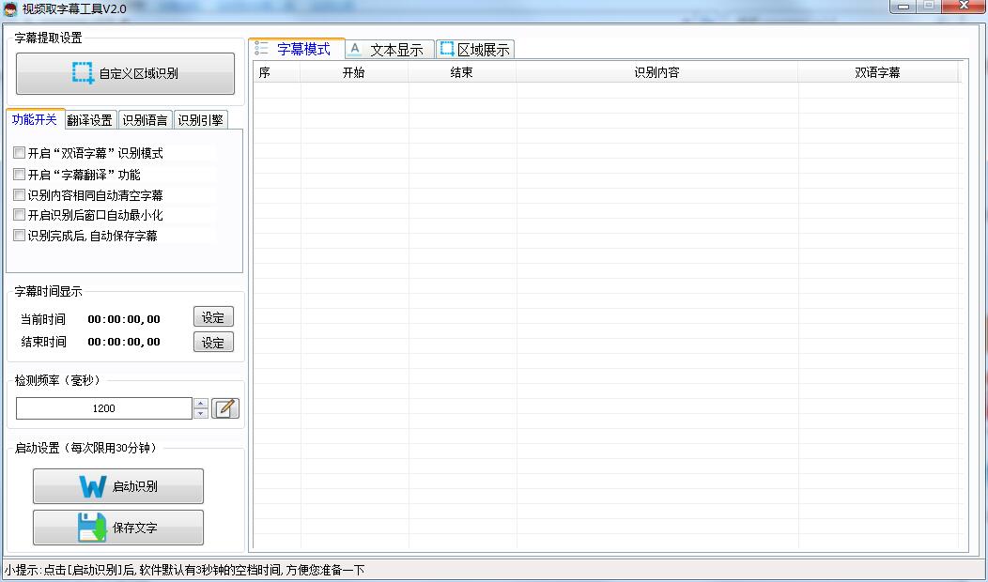
Task: Enable 双语字幕 recognition mode
Action: (18, 153)
